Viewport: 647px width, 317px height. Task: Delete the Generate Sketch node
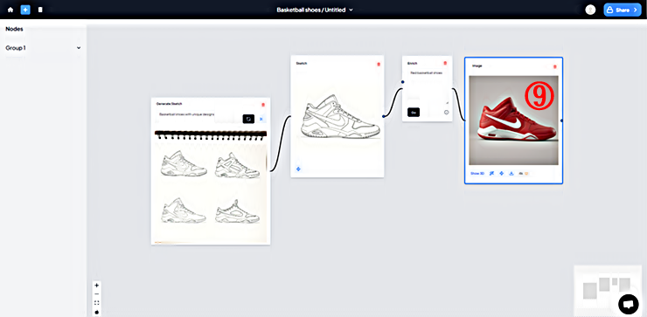click(263, 105)
